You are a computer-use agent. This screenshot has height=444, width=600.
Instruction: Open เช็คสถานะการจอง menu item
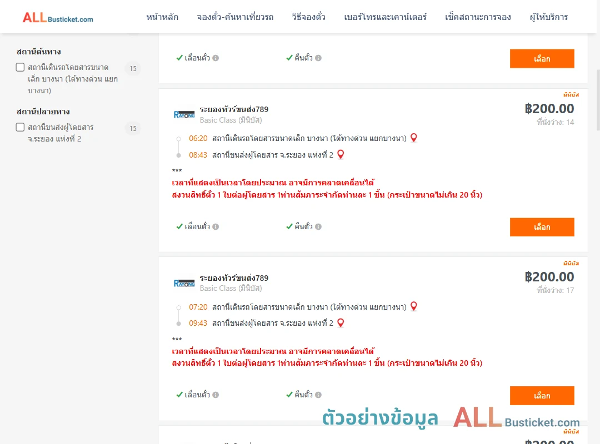[478, 17]
